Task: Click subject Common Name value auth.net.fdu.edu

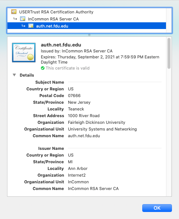Action: point(84,136)
